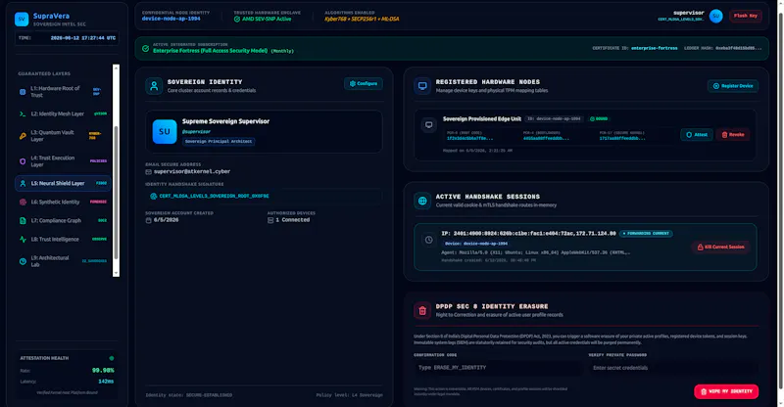This screenshot has width=784, height=407.
Task: Click the PCR-4 bootloader hash
Action: pyautogui.click(x=546, y=138)
